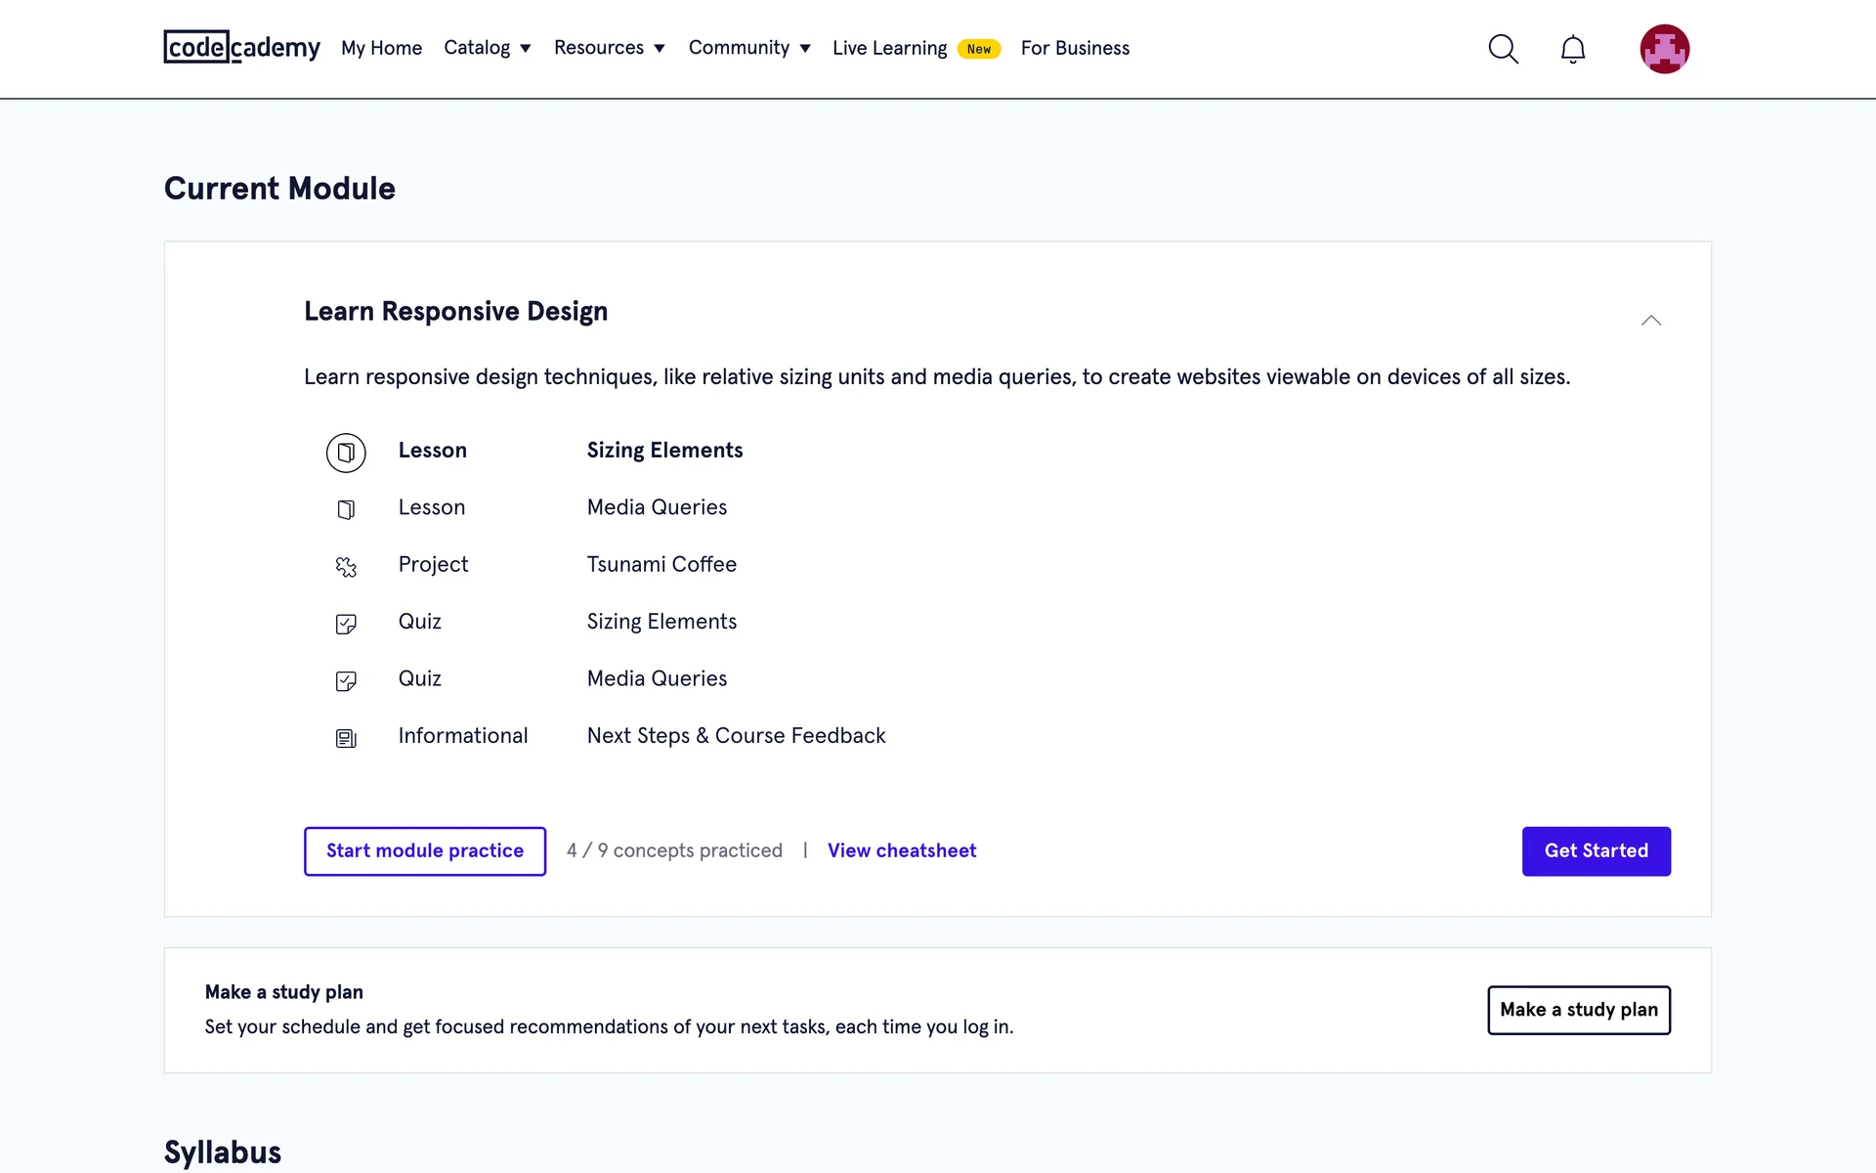Expand the Community dropdown menu
1876x1173 pixels.
point(748,48)
